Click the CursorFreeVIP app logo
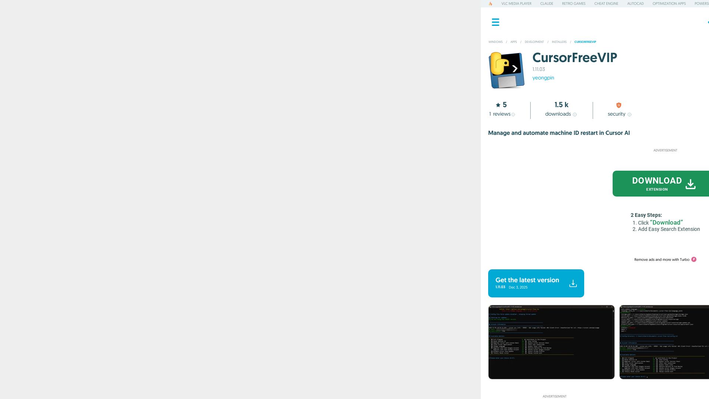The image size is (709, 399). pyautogui.click(x=507, y=70)
